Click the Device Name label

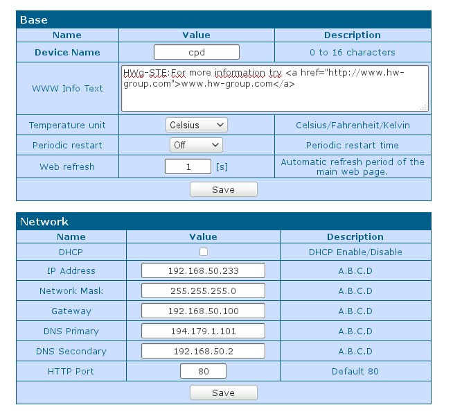pos(67,52)
